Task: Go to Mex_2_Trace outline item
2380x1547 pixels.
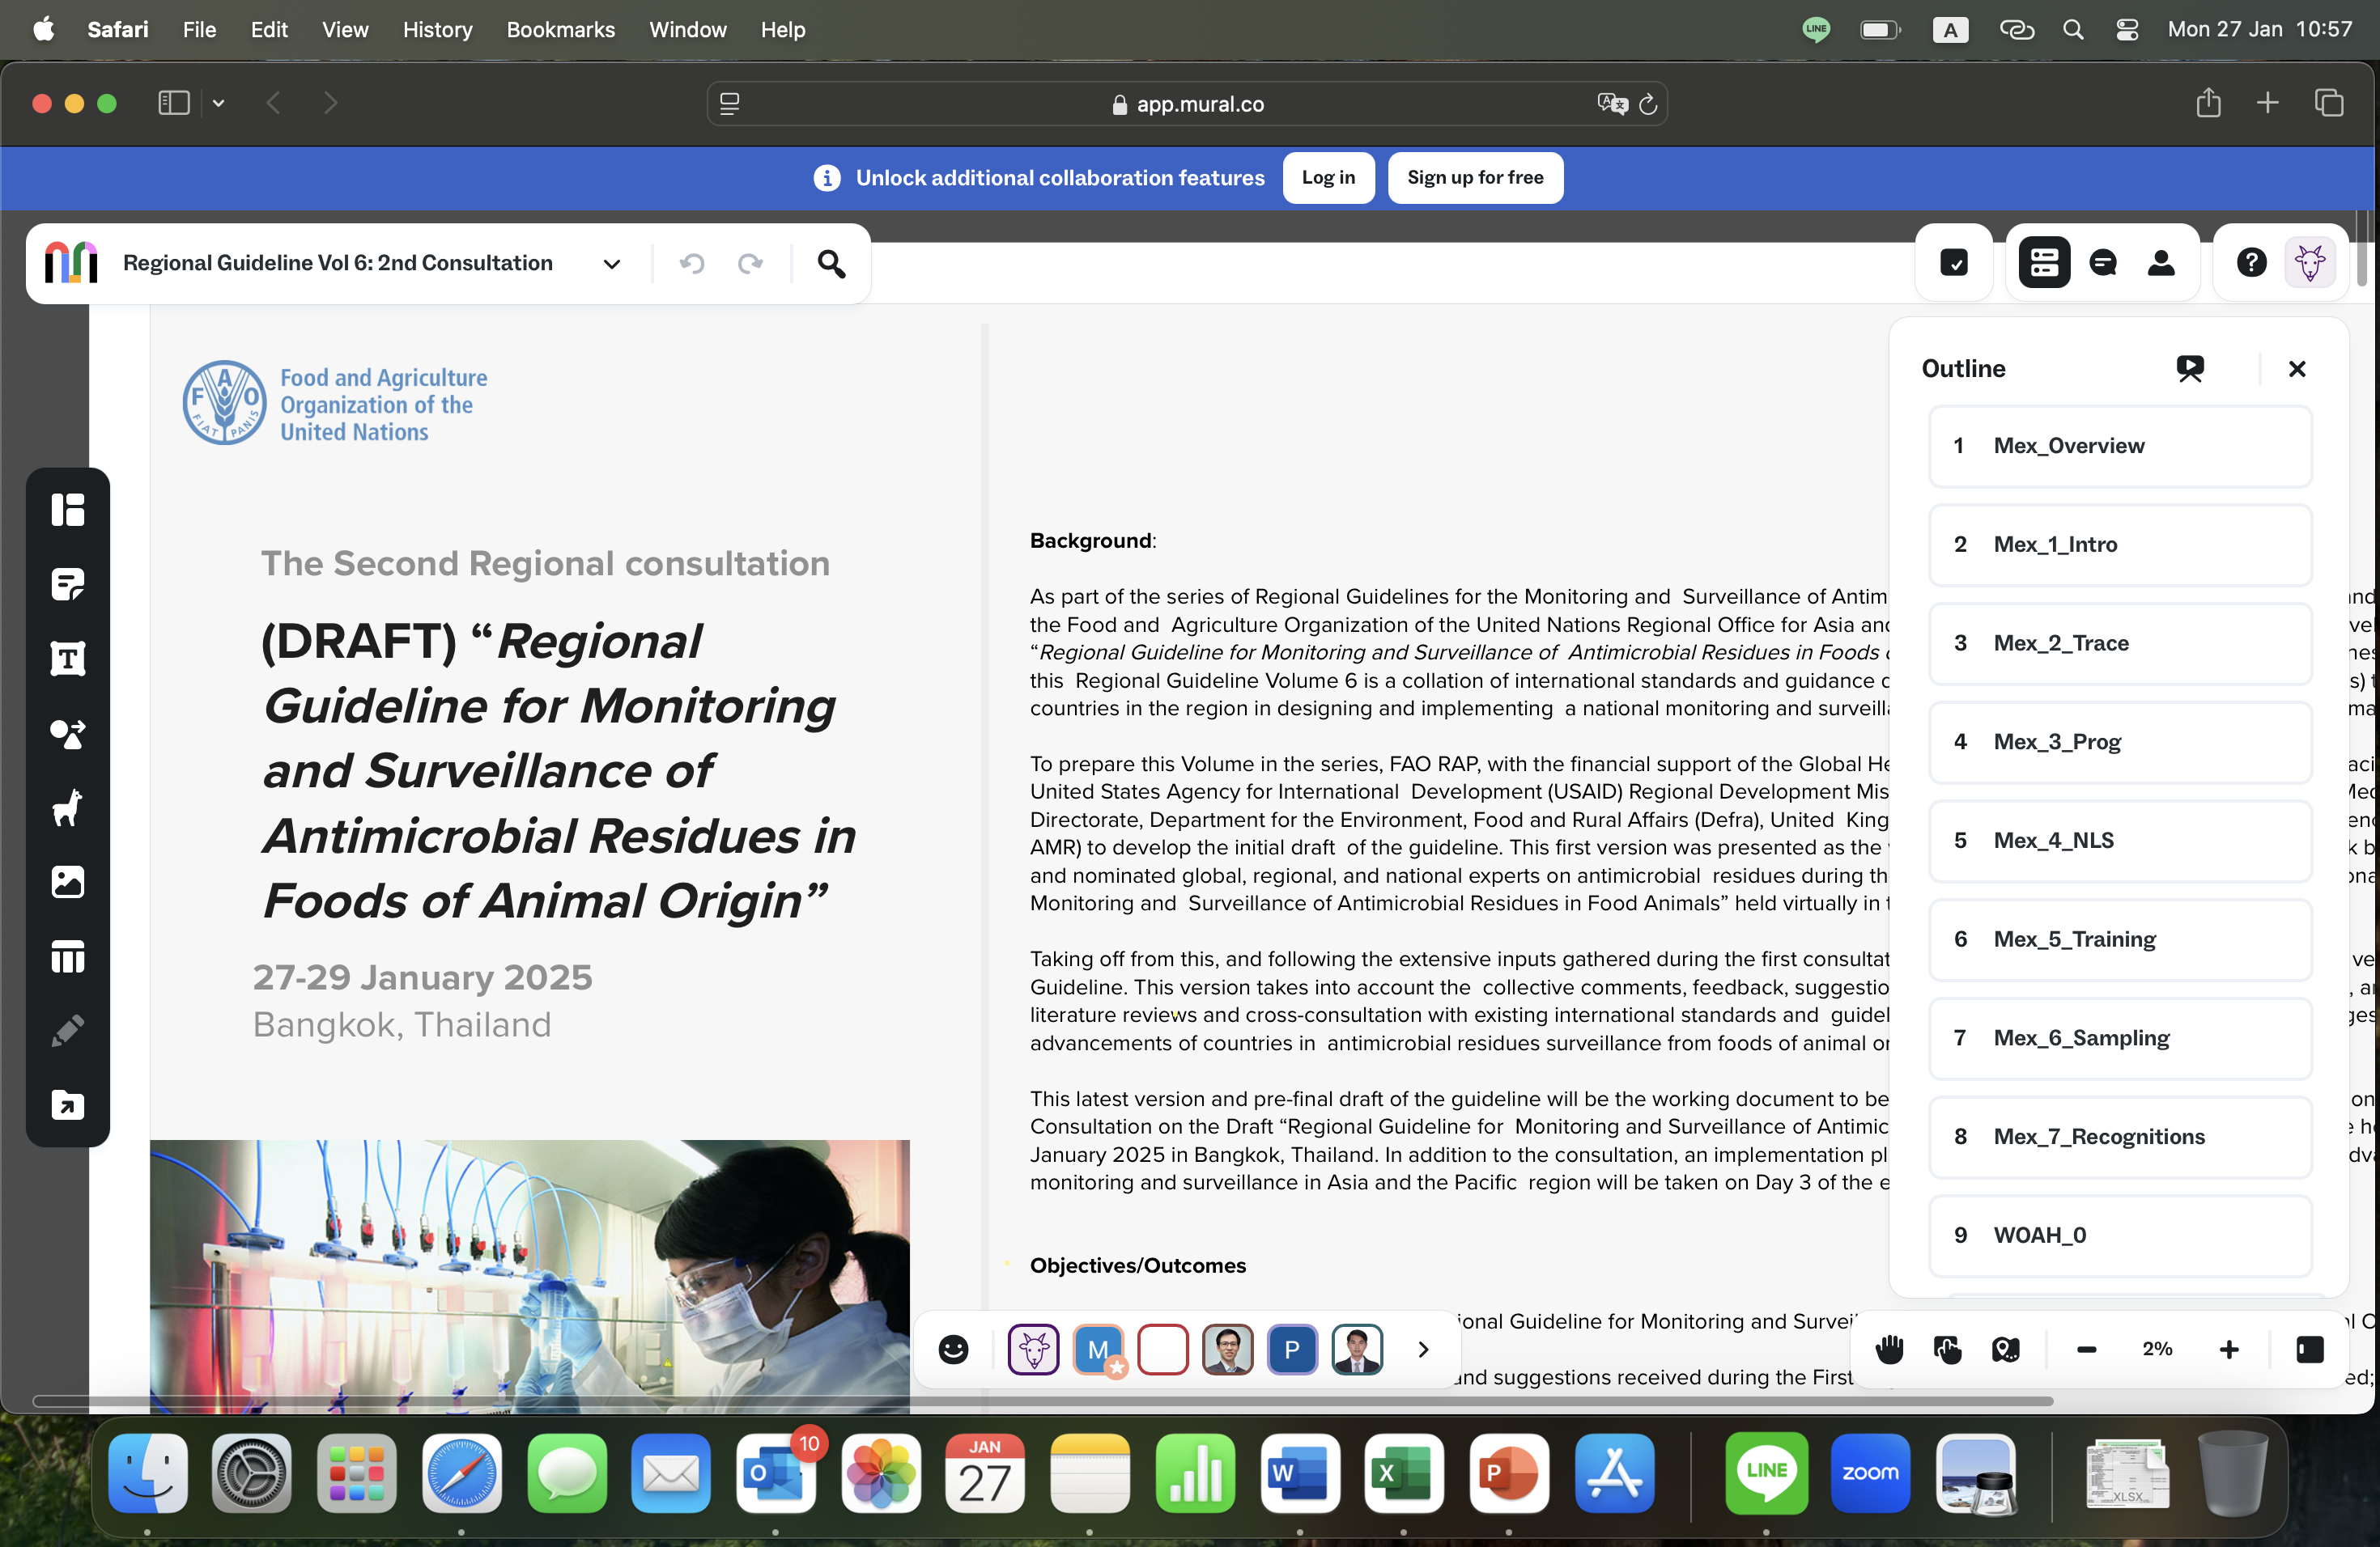Action: point(2120,643)
